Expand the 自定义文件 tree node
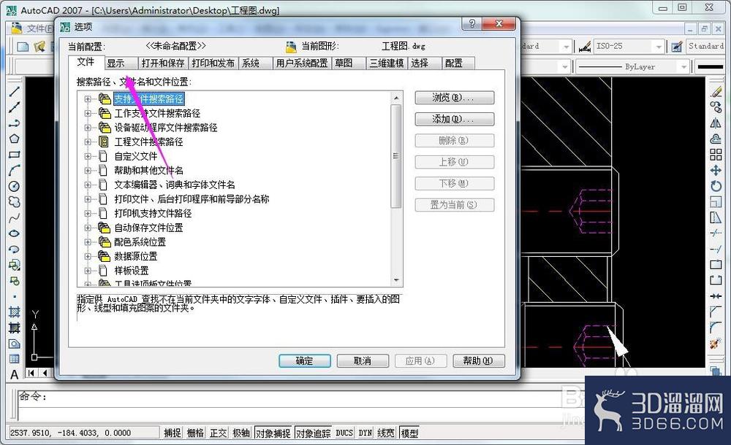 tap(88, 156)
